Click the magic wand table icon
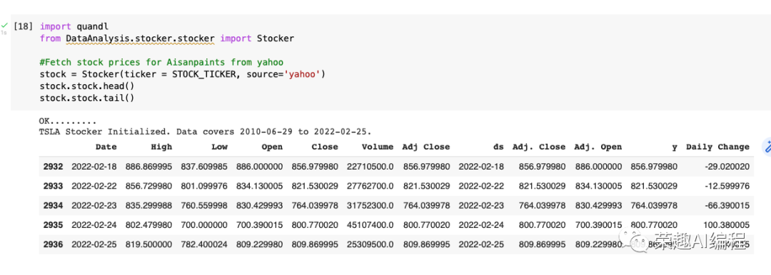 point(767,146)
